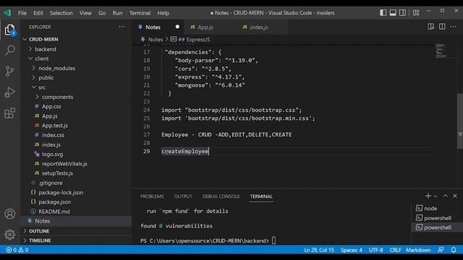This screenshot has height=260, width=463.
Task: Open the File menu
Action: 22,13
